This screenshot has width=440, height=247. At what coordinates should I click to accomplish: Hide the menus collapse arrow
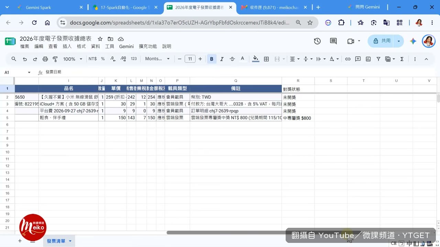coord(426,59)
